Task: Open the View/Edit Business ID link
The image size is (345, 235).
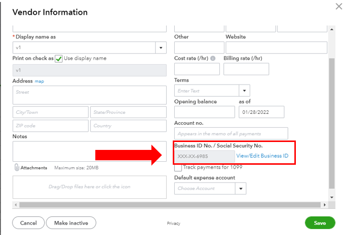Action: pyautogui.click(x=262, y=156)
